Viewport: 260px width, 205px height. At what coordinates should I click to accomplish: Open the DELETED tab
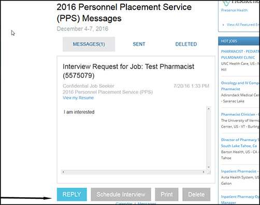coord(186,44)
